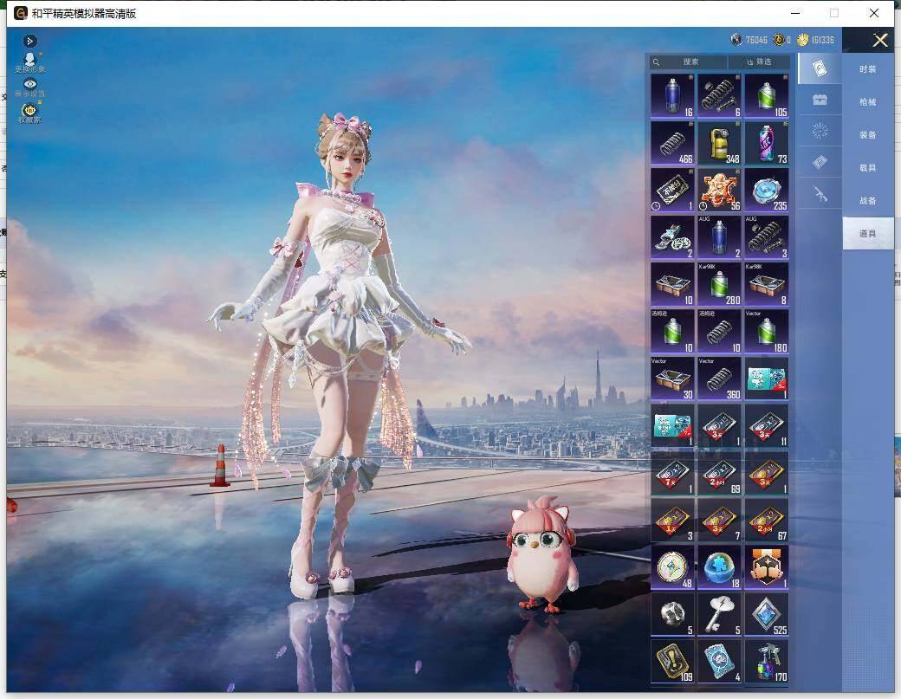Image resolution: width=901 pixels, height=699 pixels.
Task: Click the emulator app icon in the title bar
Action: pyautogui.click(x=21, y=13)
